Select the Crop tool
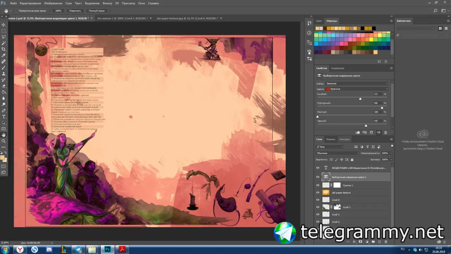The height and width of the screenshot is (254, 451). point(4,49)
